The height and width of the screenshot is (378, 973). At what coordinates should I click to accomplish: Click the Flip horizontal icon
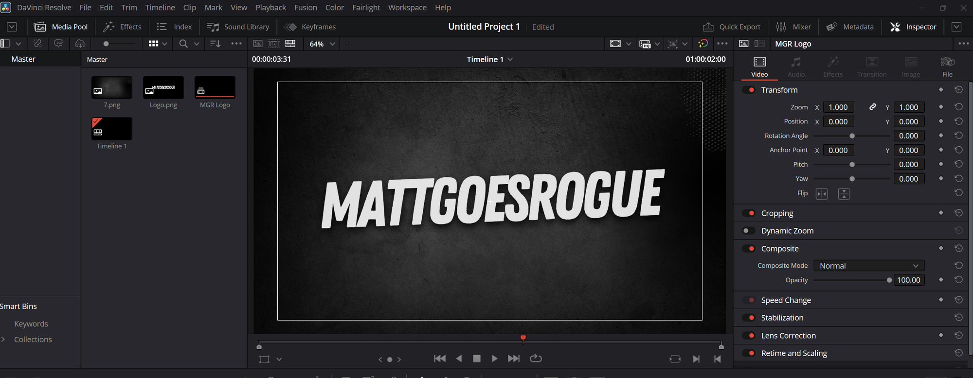pyautogui.click(x=822, y=194)
